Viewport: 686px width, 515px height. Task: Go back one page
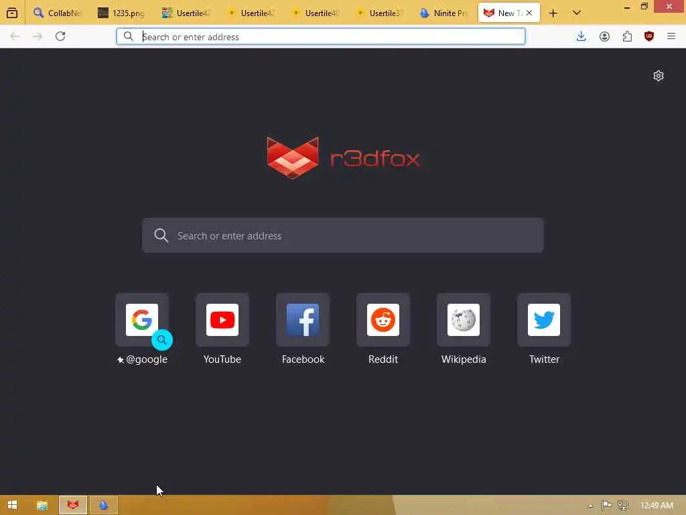coord(15,36)
